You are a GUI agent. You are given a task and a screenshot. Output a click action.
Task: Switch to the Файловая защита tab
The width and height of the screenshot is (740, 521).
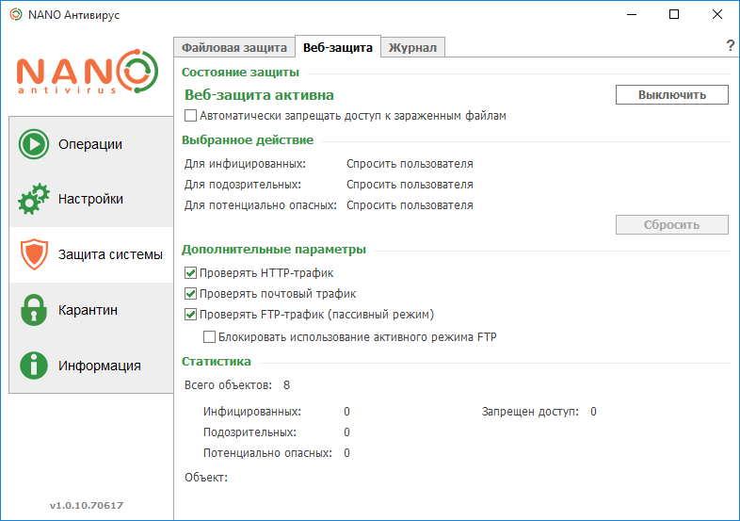pyautogui.click(x=234, y=47)
